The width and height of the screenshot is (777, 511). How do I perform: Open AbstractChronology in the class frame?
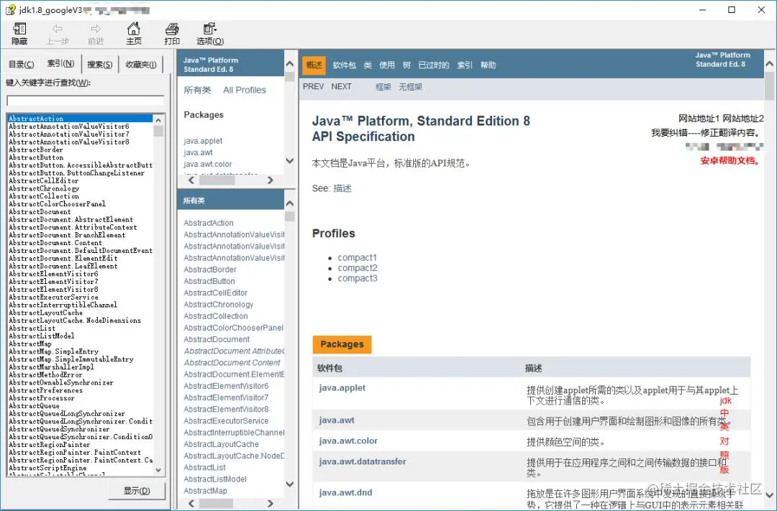[x=219, y=305]
